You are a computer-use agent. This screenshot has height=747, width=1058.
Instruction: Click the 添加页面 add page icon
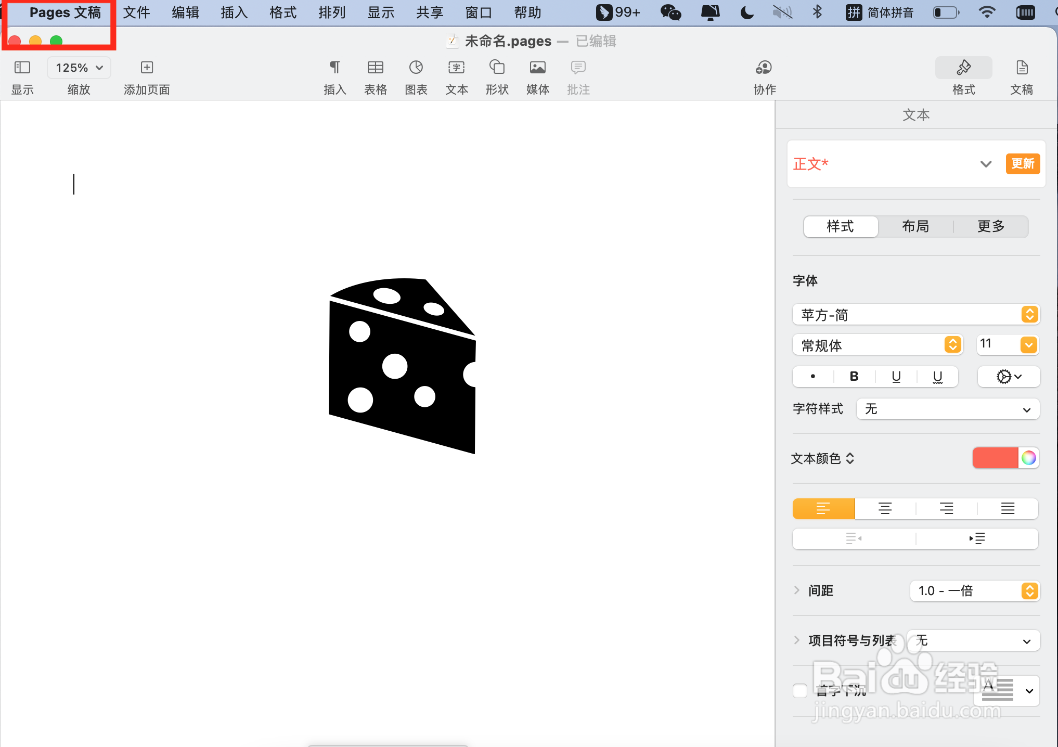(x=147, y=68)
